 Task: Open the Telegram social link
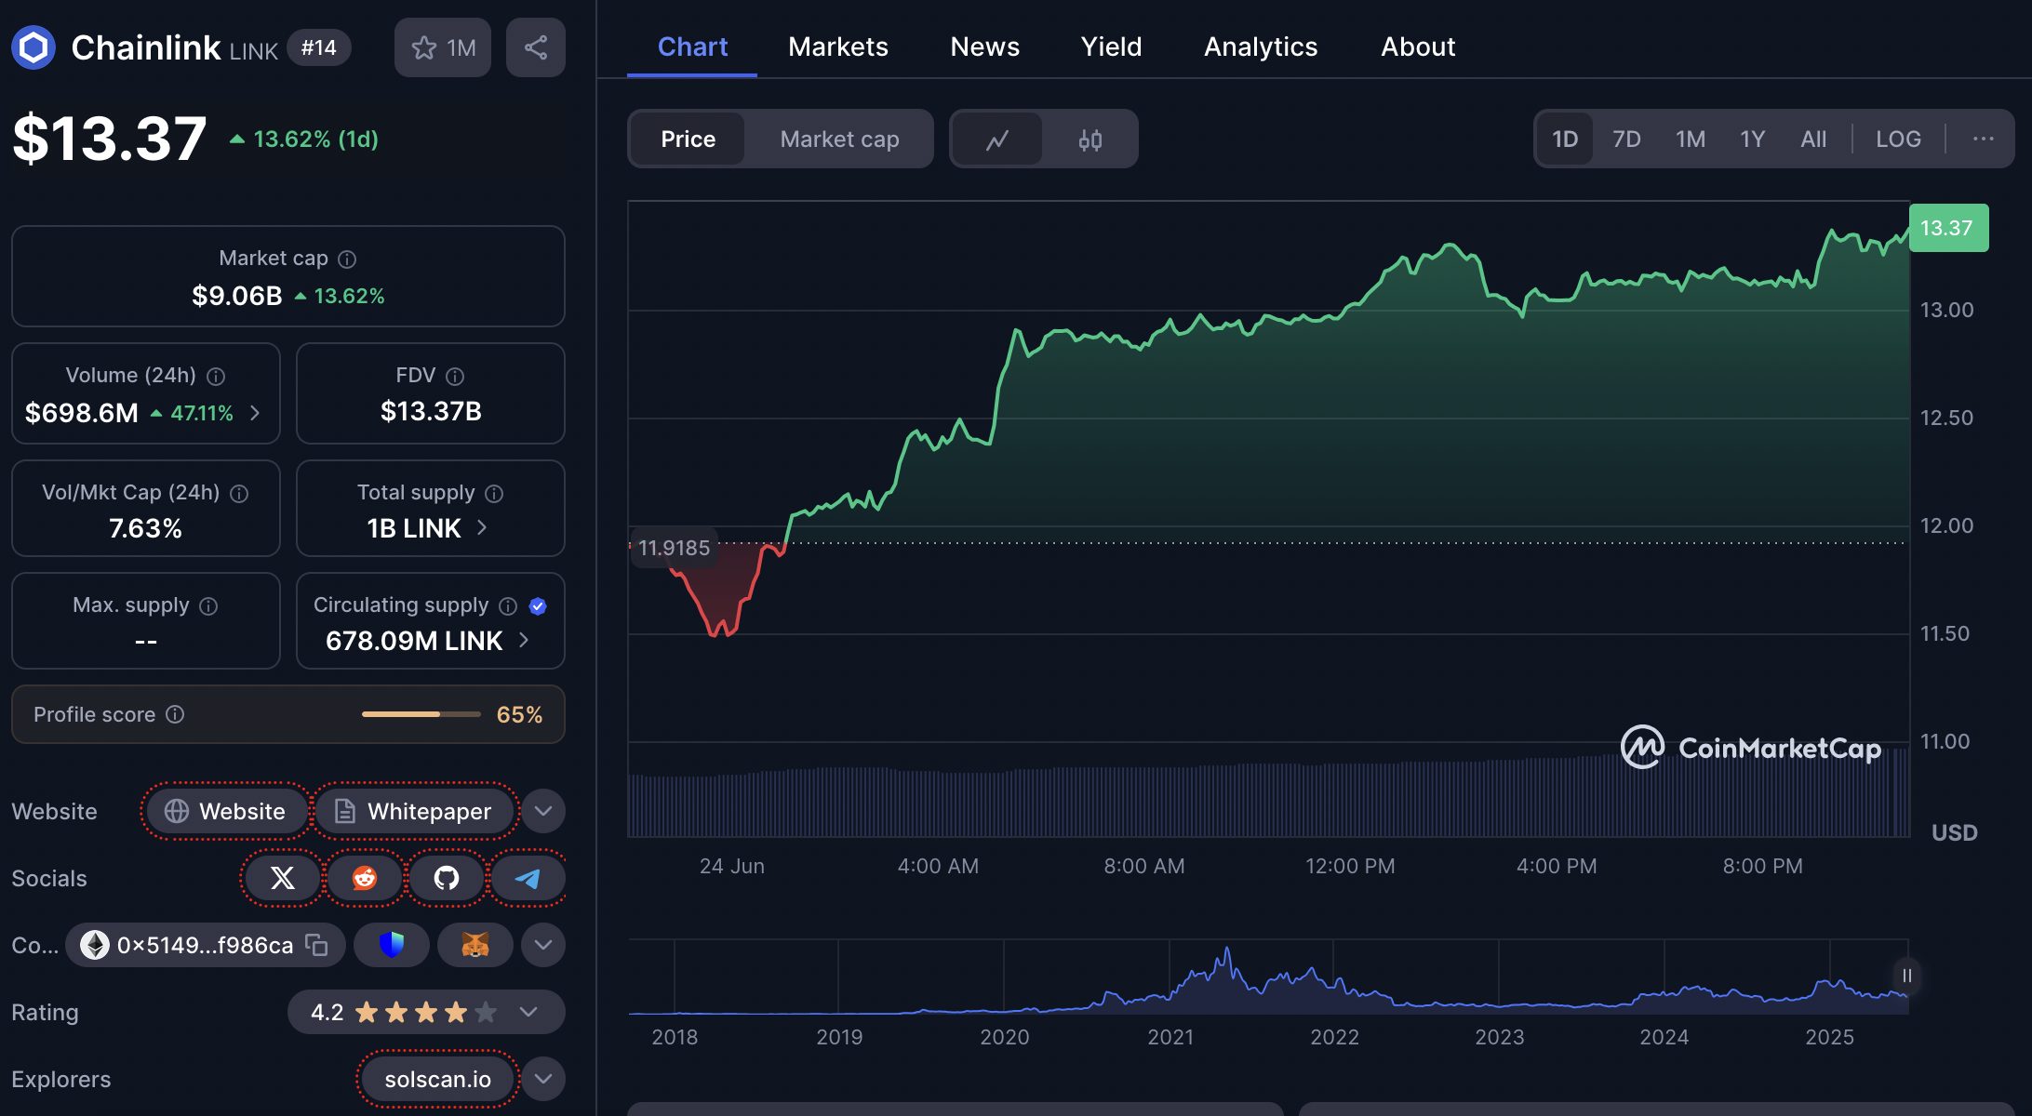tap(528, 877)
